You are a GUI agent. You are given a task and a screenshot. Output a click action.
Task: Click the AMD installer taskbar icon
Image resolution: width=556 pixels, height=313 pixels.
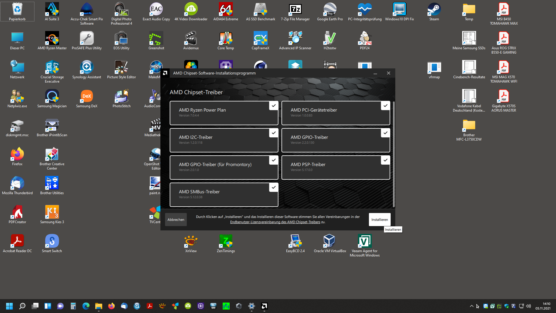pyautogui.click(x=264, y=306)
